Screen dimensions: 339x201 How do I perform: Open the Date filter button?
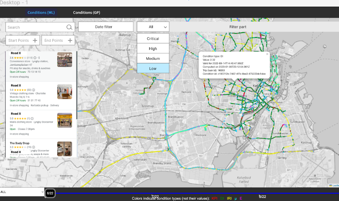103,27
